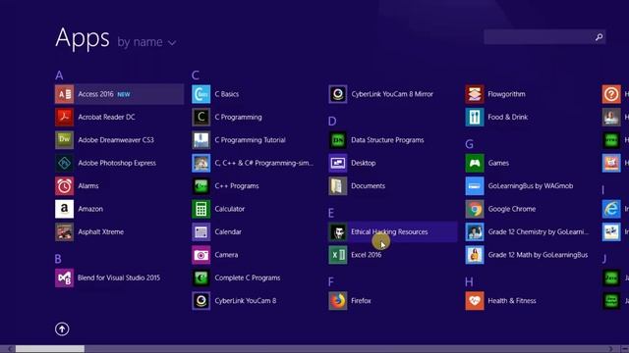Click the scrollbar right arrow

click(611, 349)
